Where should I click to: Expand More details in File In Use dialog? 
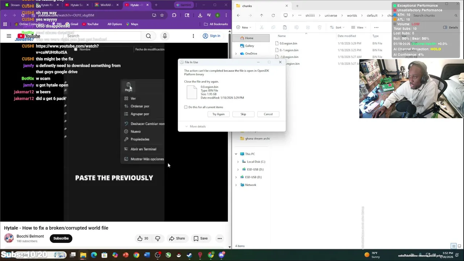(195, 127)
